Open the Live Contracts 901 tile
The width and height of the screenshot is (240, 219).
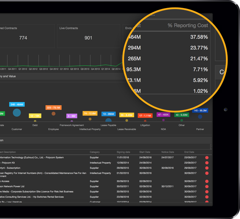click(x=89, y=36)
